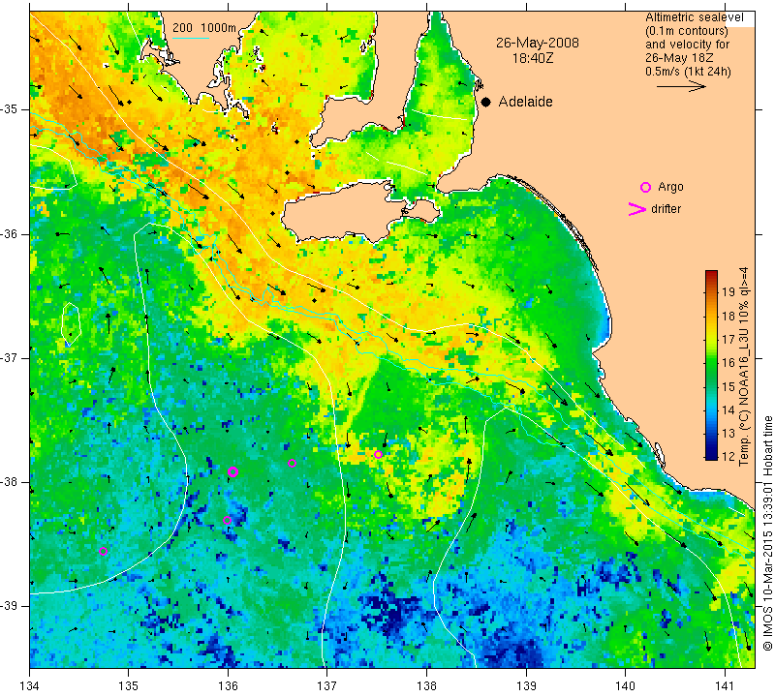Click the 26-May-2008 date label
The height and width of the screenshot is (697, 775).
point(538,43)
